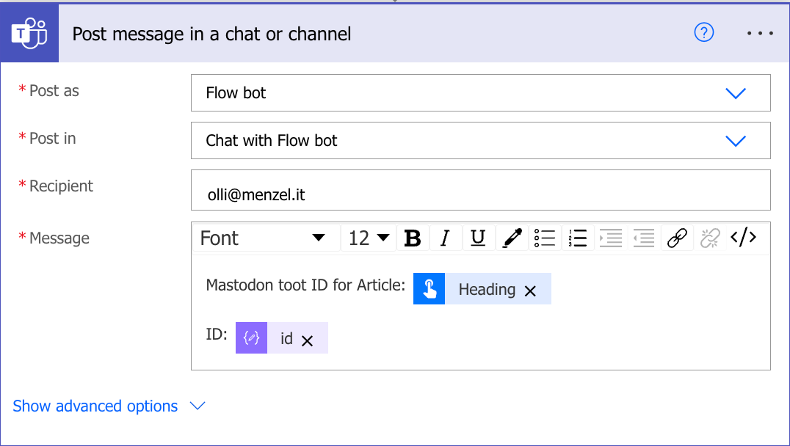This screenshot has height=446, width=790.
Task: Open the text color picker tool
Action: tap(511, 238)
